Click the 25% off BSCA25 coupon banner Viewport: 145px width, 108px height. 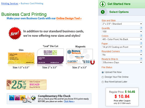pyautogui.click(x=26, y=85)
